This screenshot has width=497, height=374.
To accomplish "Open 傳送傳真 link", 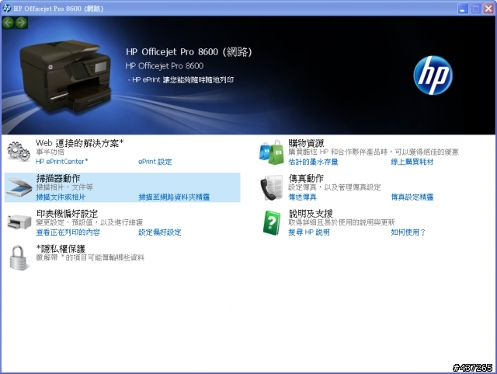I will point(302,197).
